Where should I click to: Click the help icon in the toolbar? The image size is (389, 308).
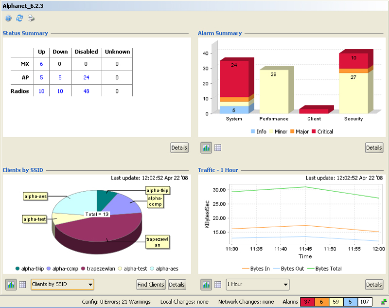[x=8, y=18]
